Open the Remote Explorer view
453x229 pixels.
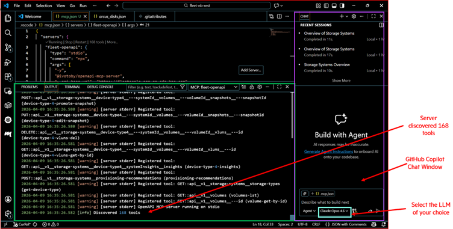click(x=8, y=91)
